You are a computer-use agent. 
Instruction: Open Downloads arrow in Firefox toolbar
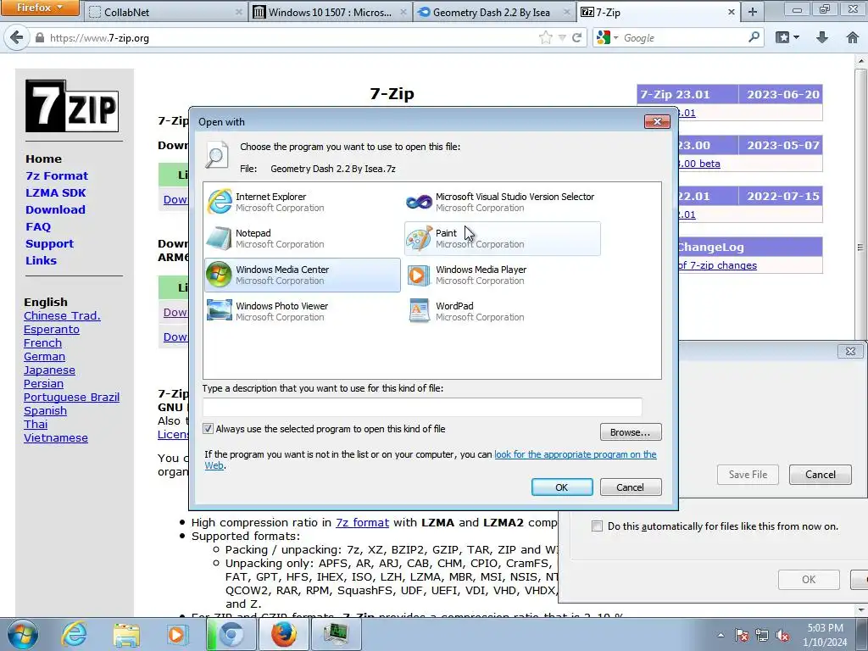(822, 37)
